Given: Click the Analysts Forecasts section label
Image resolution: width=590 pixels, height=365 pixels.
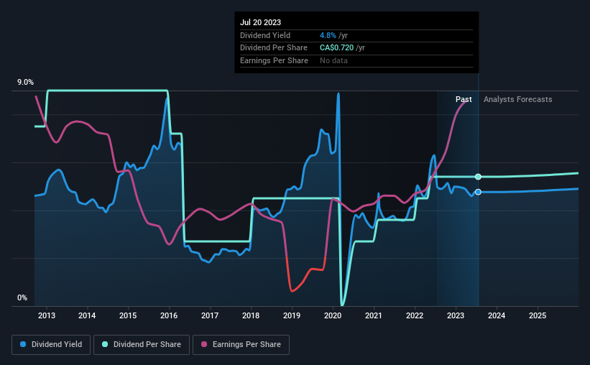Looking at the screenshot, I should 517,99.
